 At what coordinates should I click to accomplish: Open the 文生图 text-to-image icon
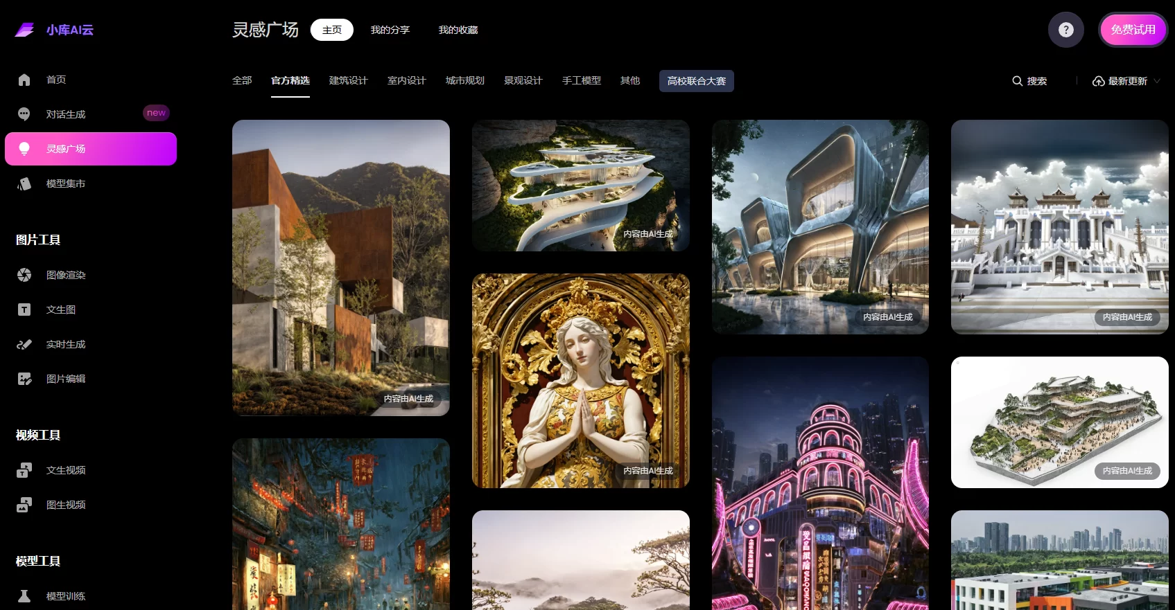pyautogui.click(x=24, y=310)
